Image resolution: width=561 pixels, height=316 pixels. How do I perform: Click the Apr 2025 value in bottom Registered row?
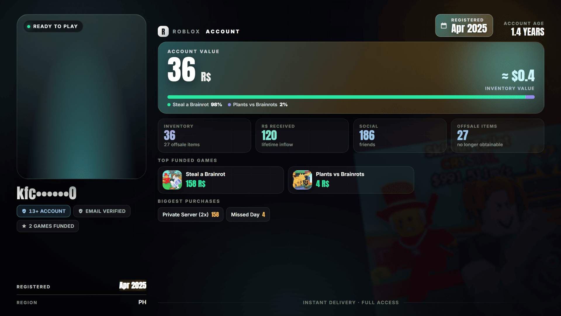pyautogui.click(x=133, y=285)
